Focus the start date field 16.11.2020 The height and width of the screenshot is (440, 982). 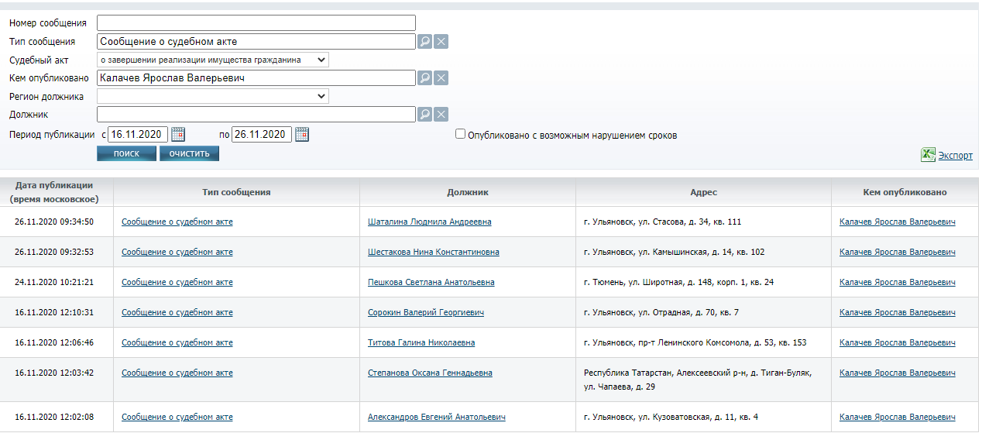tap(137, 134)
